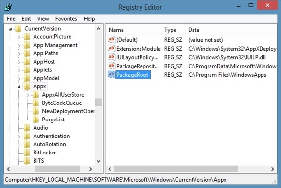
Task: Click values pane scroll right arrow
Action: click(273, 169)
